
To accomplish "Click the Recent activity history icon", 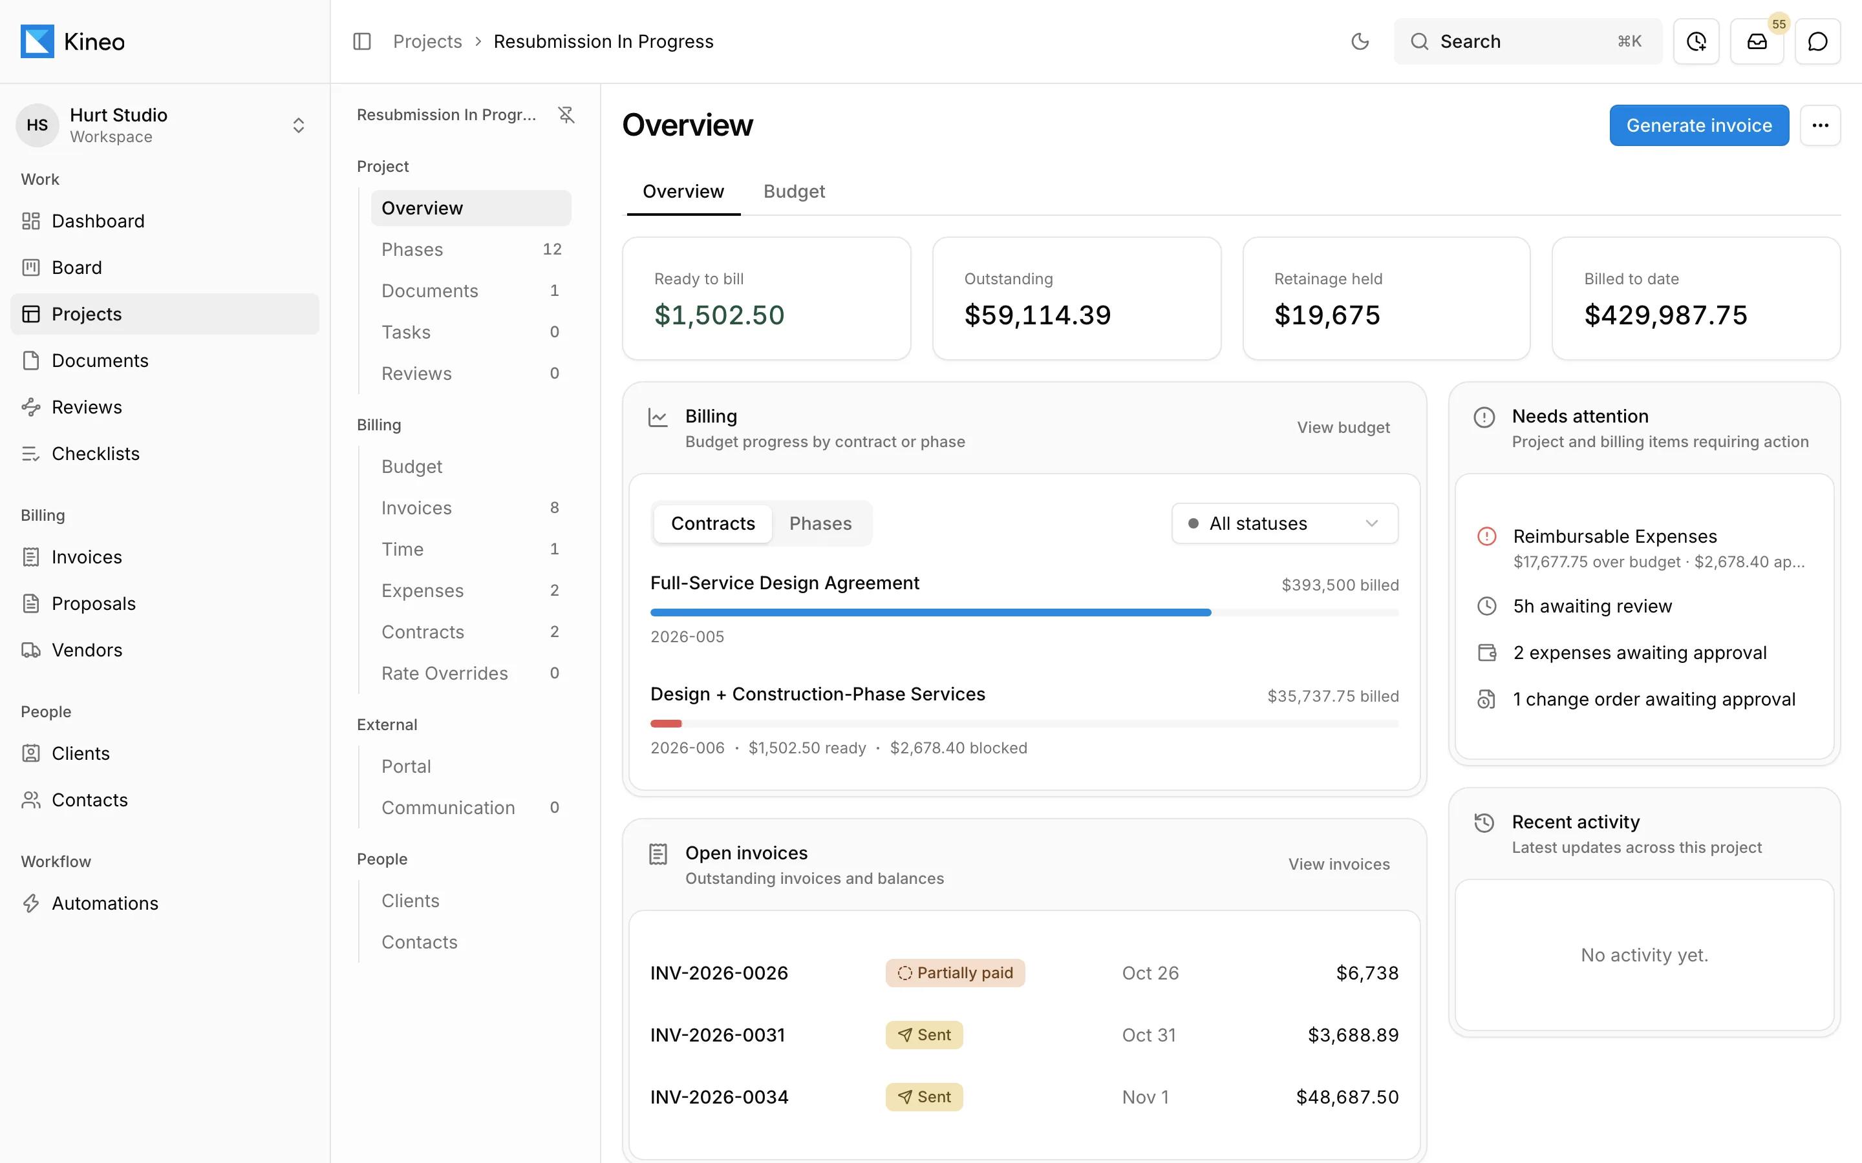I will pyautogui.click(x=1484, y=823).
